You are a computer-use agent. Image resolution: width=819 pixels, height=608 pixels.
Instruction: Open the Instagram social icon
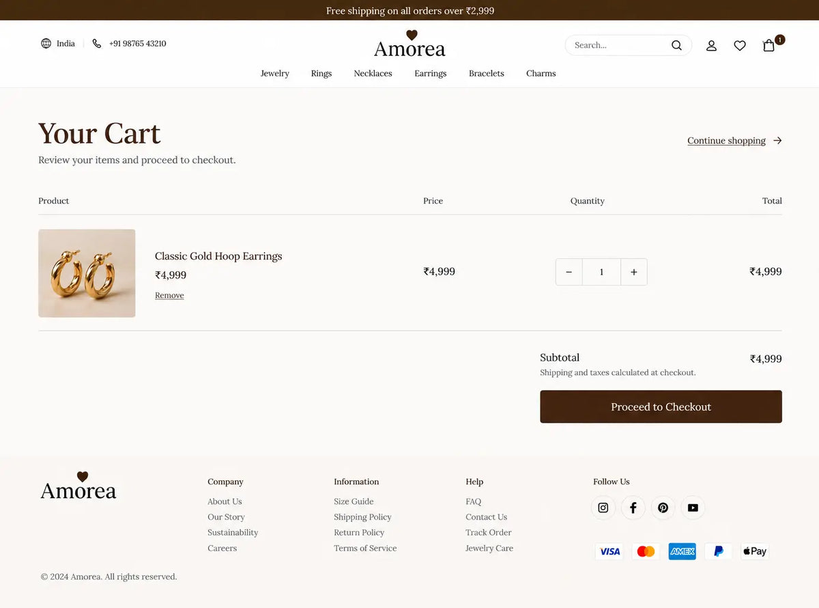(x=603, y=508)
